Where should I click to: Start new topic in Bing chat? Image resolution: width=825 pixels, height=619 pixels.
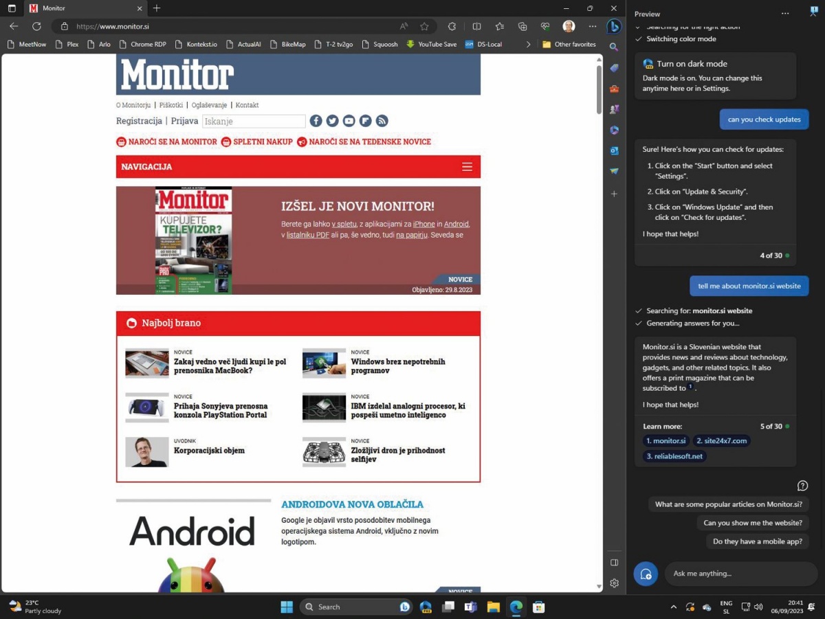tap(646, 574)
